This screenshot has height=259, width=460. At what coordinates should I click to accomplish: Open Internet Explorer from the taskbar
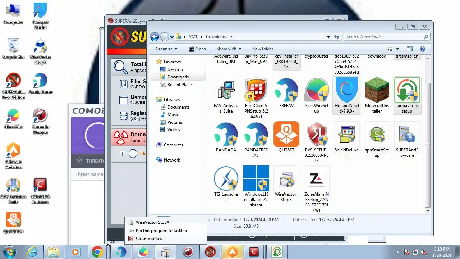tap(32, 252)
